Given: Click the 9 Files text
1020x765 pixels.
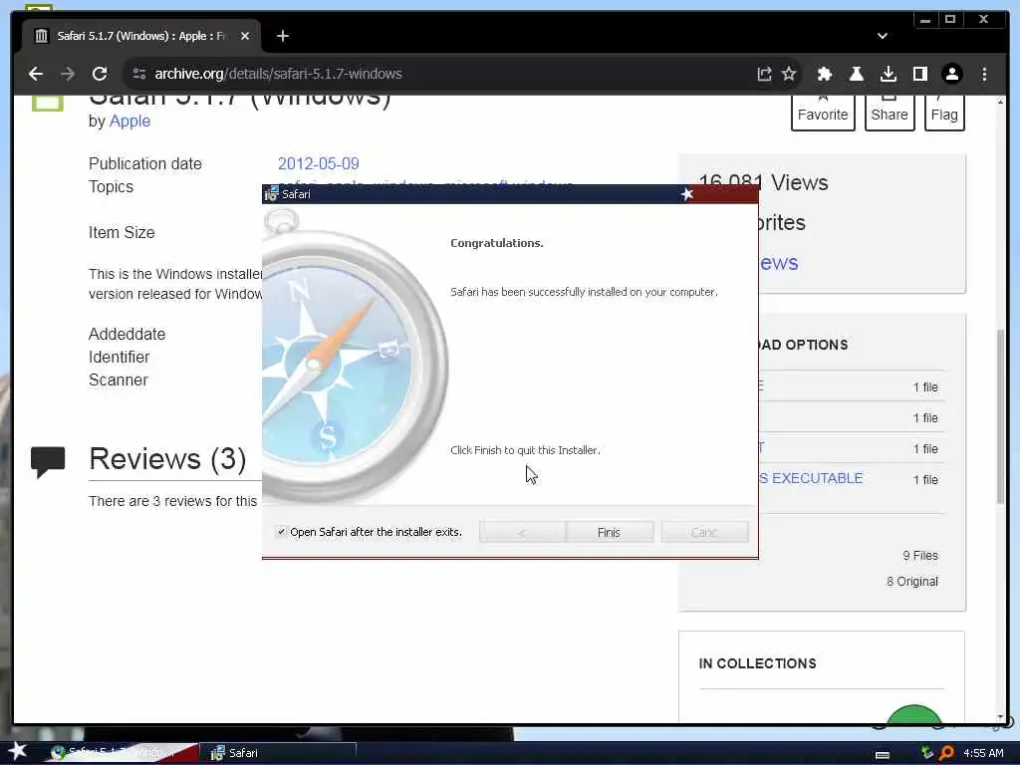Looking at the screenshot, I should click(919, 556).
